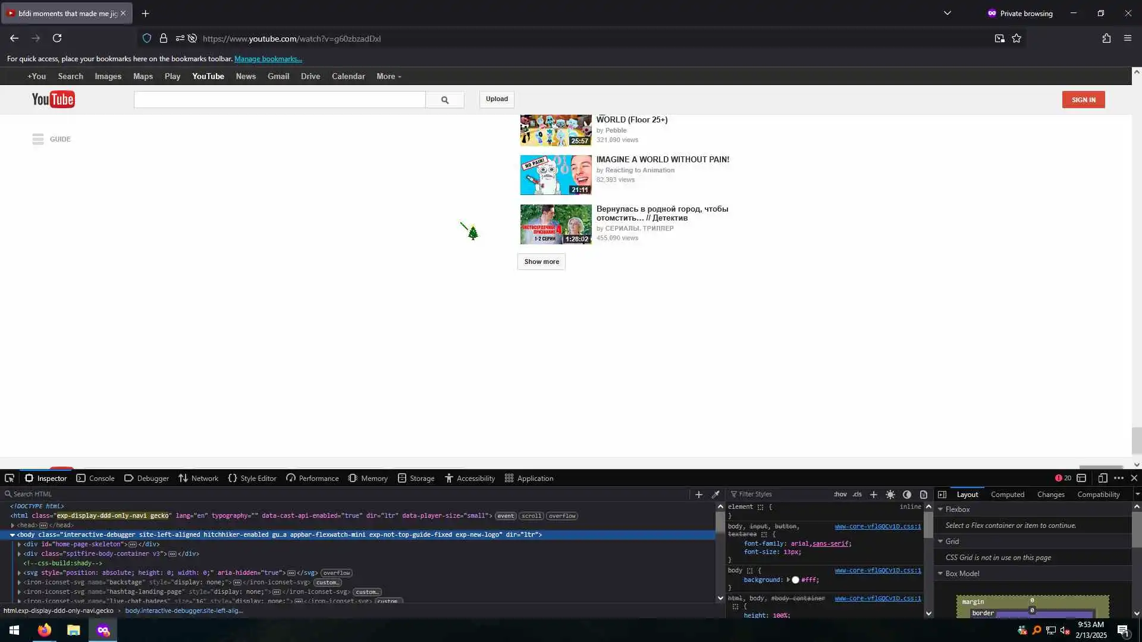Image resolution: width=1142 pixels, height=642 pixels.
Task: Open the Guide hamburger menu icon
Action: pyautogui.click(x=38, y=139)
